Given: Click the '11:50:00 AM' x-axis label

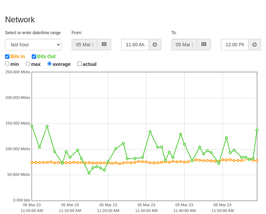Looking at the screenshot, I should click(222, 211).
